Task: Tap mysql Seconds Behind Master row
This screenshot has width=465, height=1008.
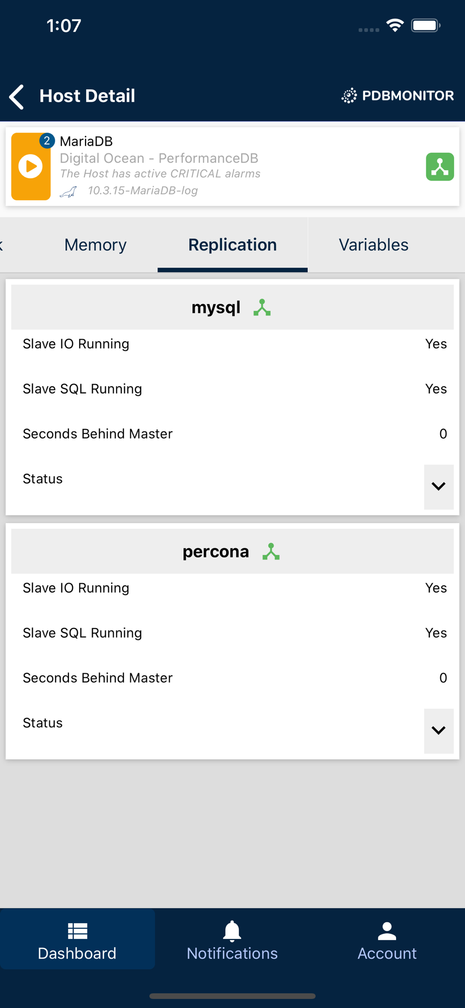Action: point(232,434)
